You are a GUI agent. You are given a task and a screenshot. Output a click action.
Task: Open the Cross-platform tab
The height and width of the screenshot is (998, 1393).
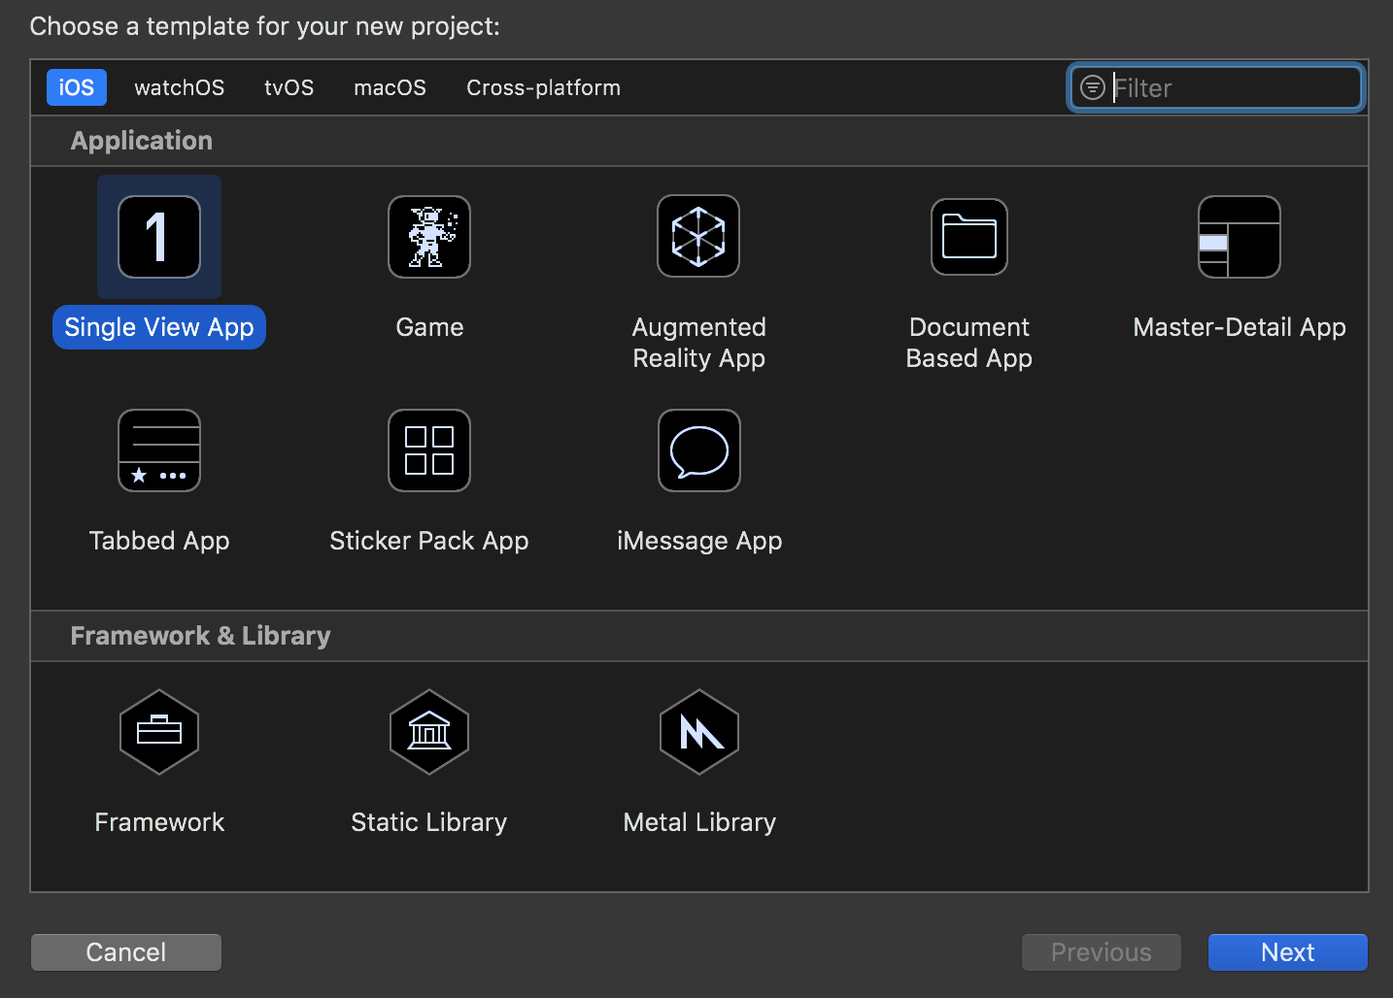[544, 87]
